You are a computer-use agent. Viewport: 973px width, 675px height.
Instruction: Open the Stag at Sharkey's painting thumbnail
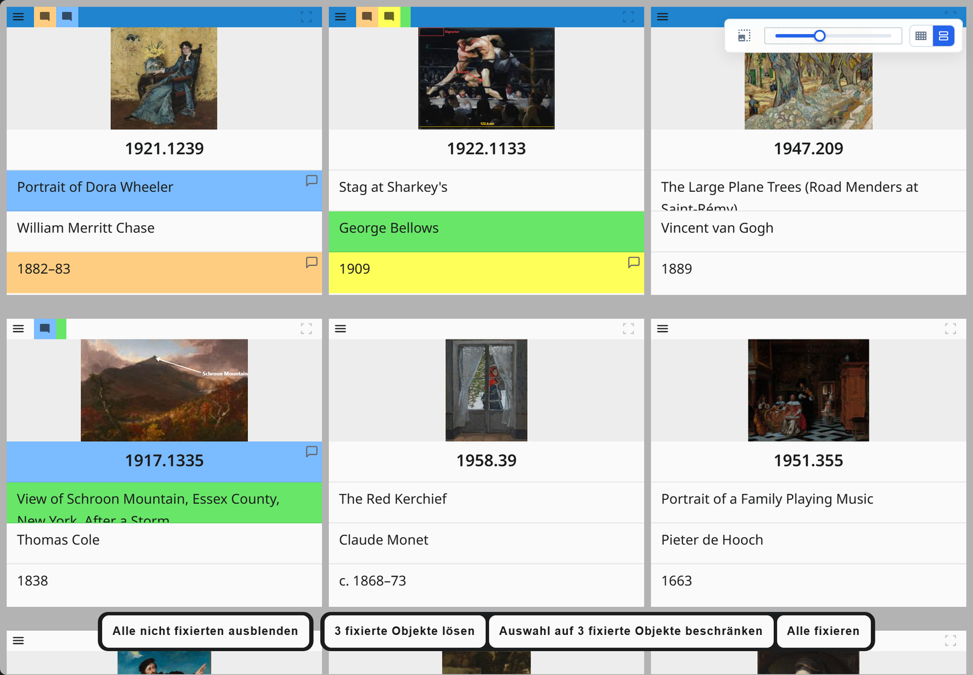click(x=486, y=78)
